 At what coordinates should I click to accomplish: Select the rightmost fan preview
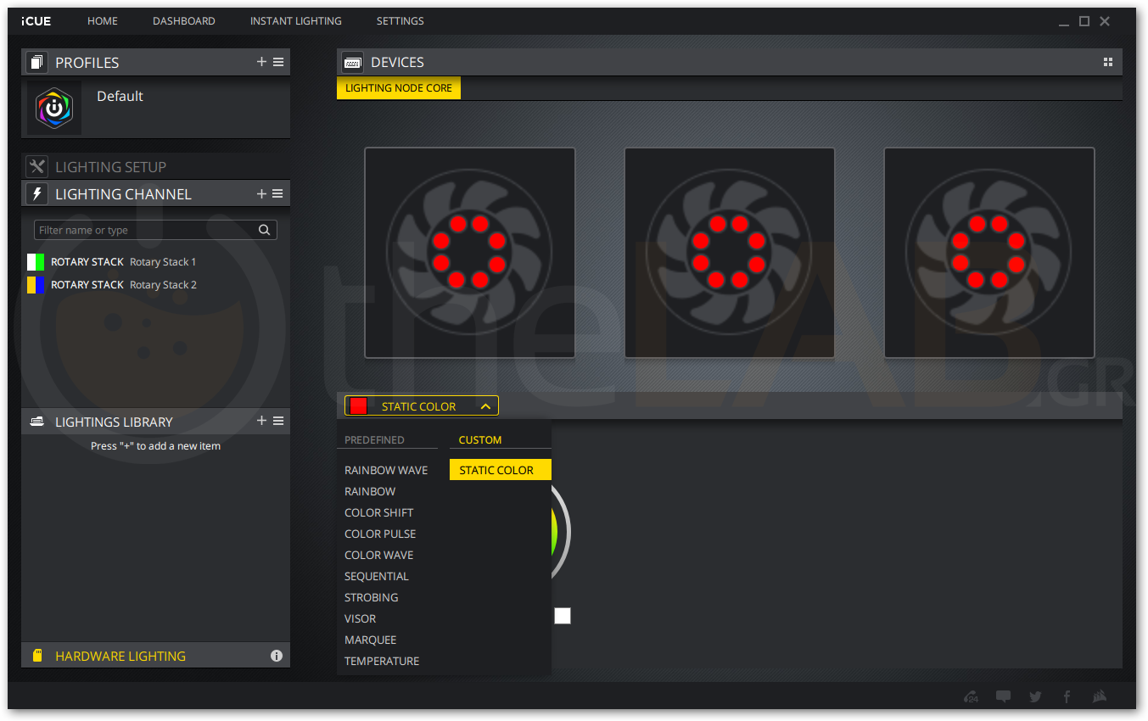point(988,252)
